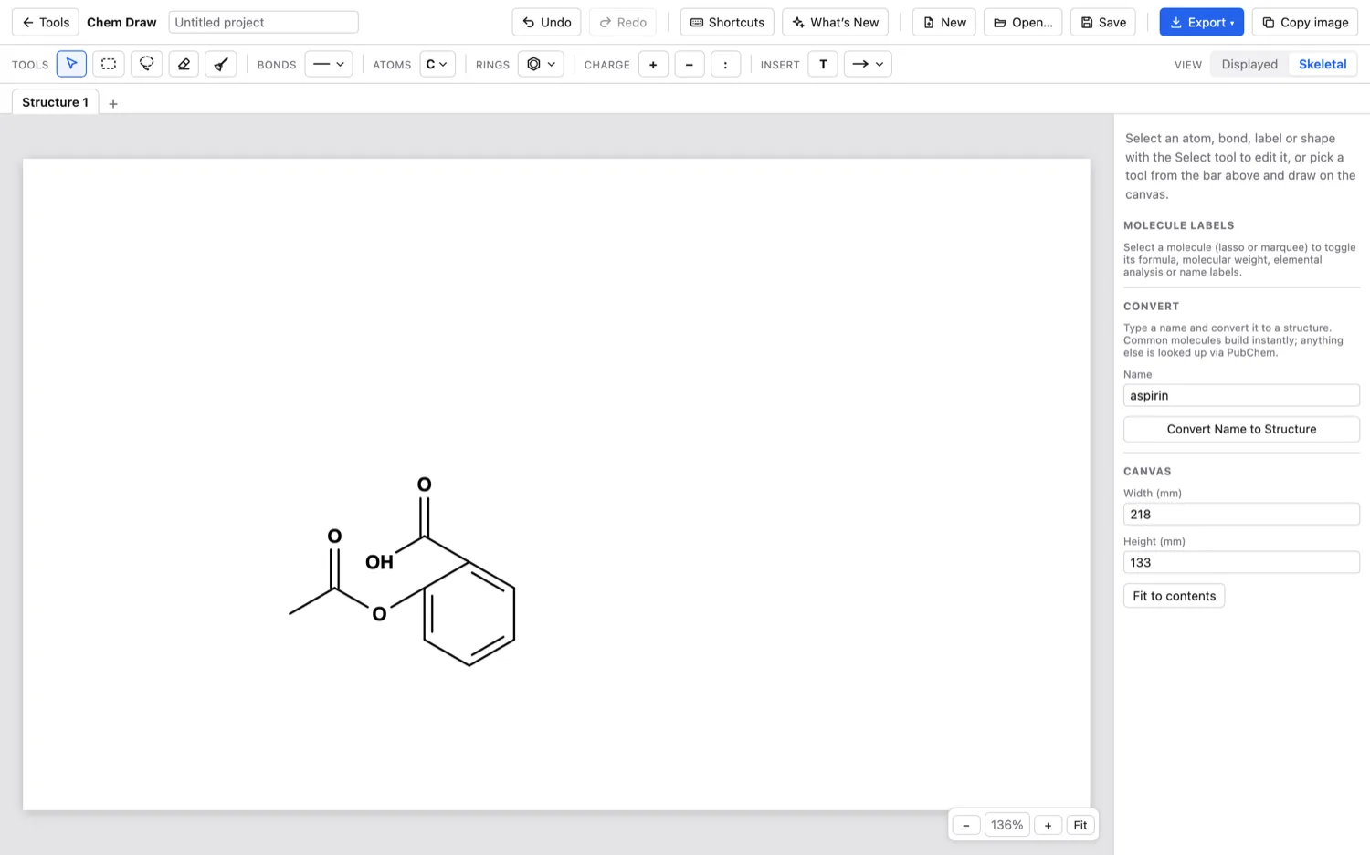This screenshot has width=1370, height=855.
Task: Click the acetyl carbonyl O atom
Action: tap(334, 536)
